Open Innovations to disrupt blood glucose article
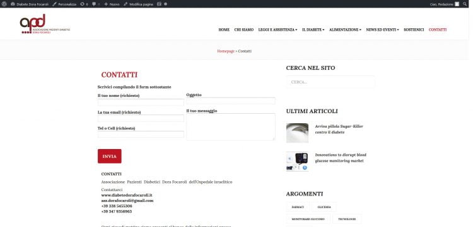473x227 pixels. point(341,158)
